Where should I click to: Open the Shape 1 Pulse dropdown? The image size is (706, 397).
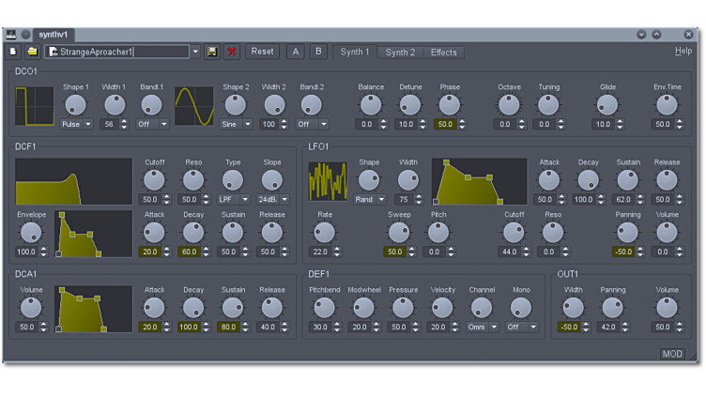(x=76, y=124)
